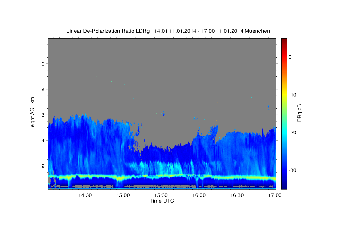Click the '14:30' time axis label

[x=85, y=195]
